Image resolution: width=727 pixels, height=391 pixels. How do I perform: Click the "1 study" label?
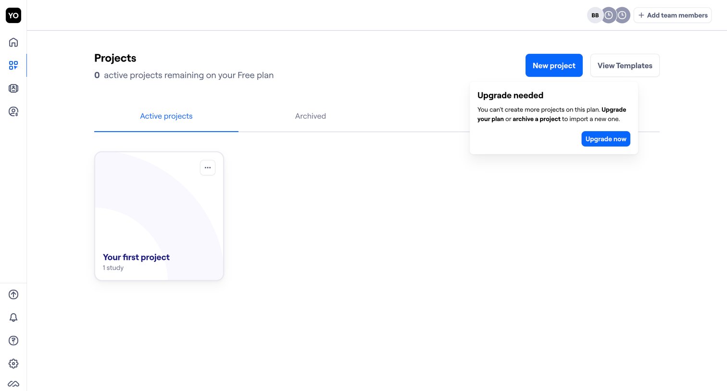tap(113, 268)
